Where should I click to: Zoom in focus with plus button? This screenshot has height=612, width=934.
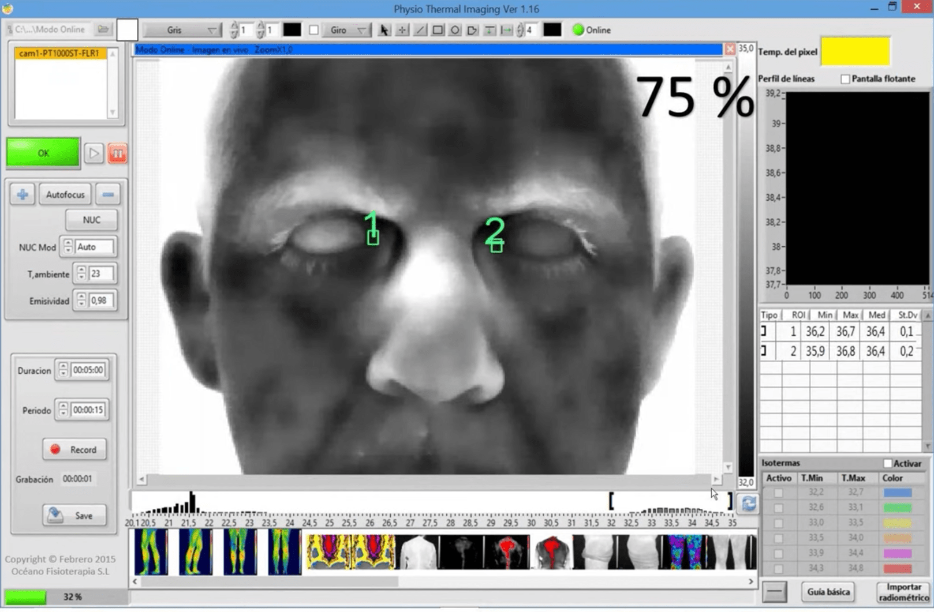[23, 195]
